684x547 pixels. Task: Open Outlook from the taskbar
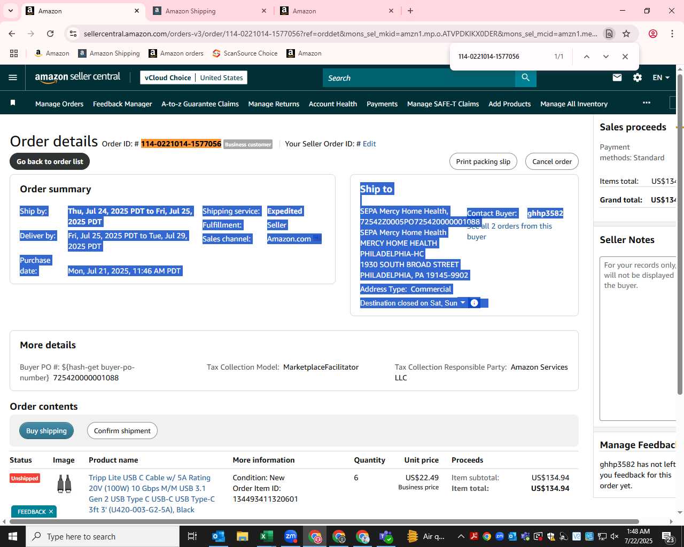218,536
